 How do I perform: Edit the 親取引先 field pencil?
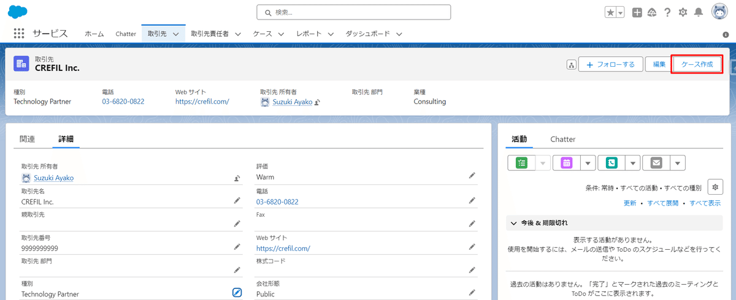[237, 223]
